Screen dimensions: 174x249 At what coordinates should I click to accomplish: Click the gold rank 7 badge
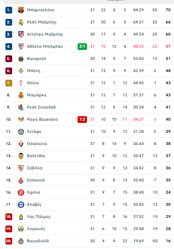point(9,83)
